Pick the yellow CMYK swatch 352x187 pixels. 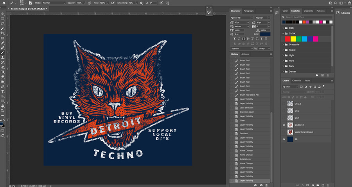coord(293,39)
